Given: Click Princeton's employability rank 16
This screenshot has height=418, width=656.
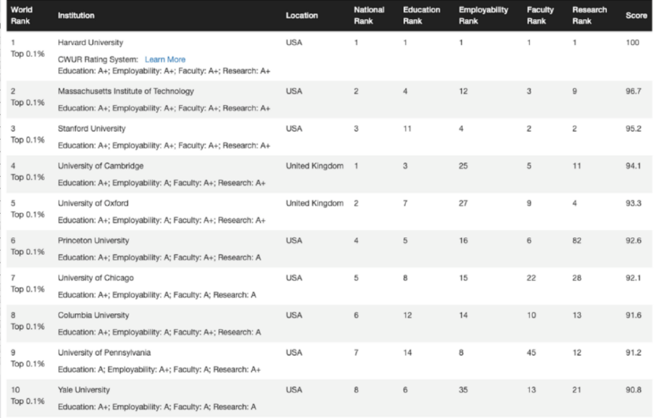Looking at the screenshot, I should [x=463, y=241].
